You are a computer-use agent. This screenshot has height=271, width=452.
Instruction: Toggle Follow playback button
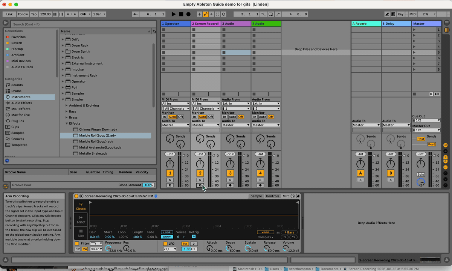[23, 14]
